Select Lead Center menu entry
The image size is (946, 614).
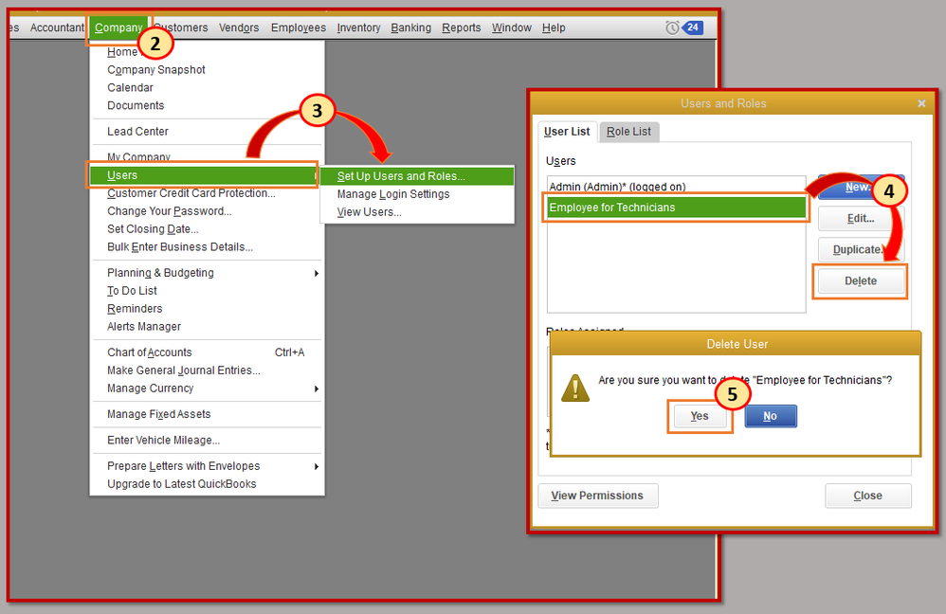coord(137,132)
